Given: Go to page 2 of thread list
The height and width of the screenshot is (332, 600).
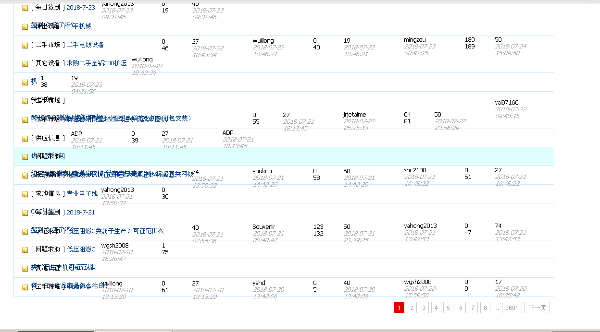Looking at the screenshot, I should 412,308.
